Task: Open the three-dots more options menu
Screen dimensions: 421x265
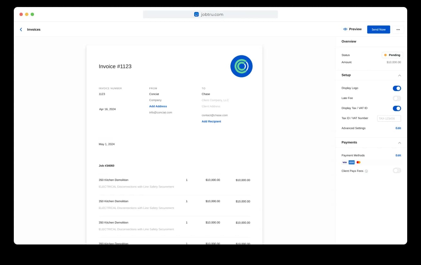Action: (398, 29)
